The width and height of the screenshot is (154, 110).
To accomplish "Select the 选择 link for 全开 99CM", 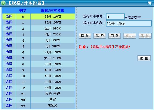I will [9, 28].
